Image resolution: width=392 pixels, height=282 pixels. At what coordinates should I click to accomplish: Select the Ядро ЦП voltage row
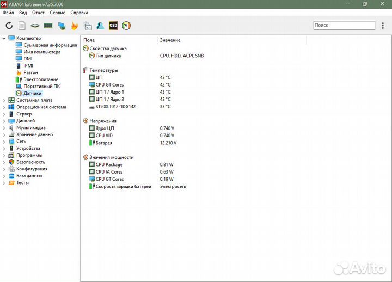[132, 128]
